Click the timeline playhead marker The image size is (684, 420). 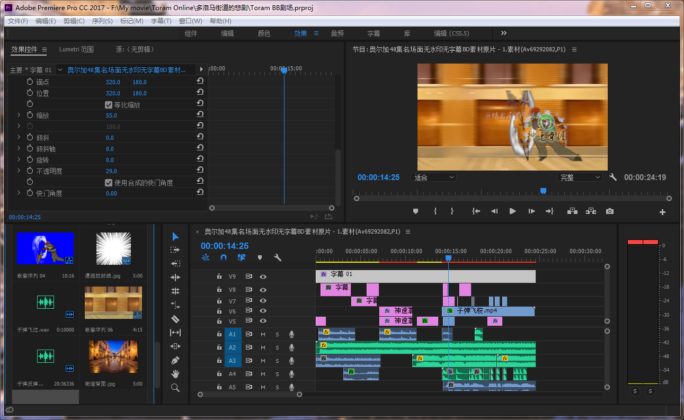point(448,258)
